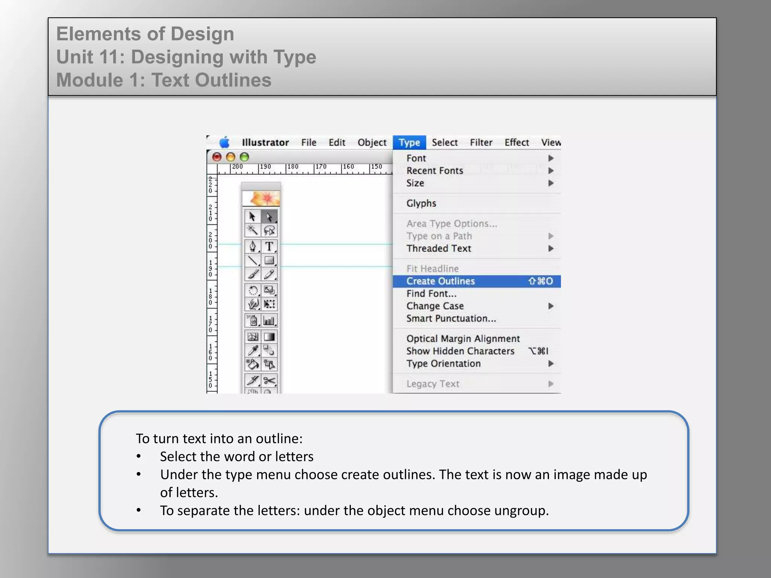Select the Mesh tool

252,337
